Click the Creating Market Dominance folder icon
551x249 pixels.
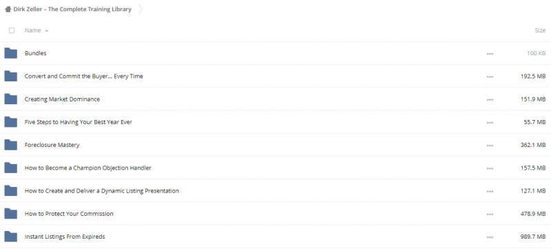11,99
